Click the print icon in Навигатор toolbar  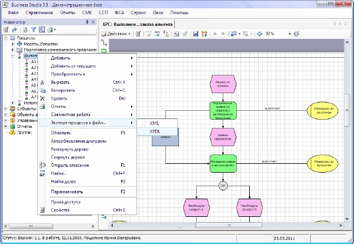click(50, 29)
